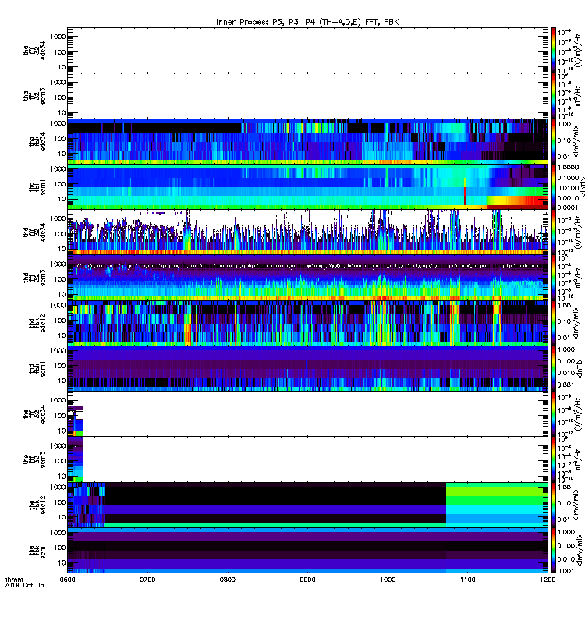Select the tha fff 32 scm3 panel label

(34, 96)
